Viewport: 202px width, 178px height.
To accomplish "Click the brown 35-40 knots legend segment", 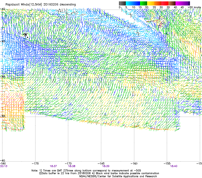I will pyautogui.click(x=172, y=3).
